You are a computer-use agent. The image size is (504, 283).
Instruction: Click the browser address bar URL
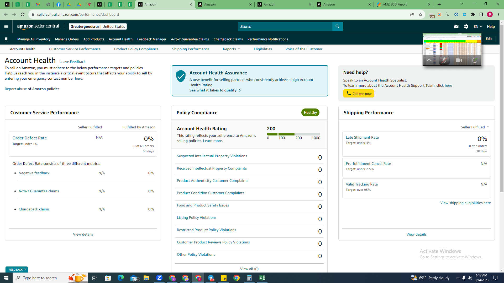pos(78,14)
